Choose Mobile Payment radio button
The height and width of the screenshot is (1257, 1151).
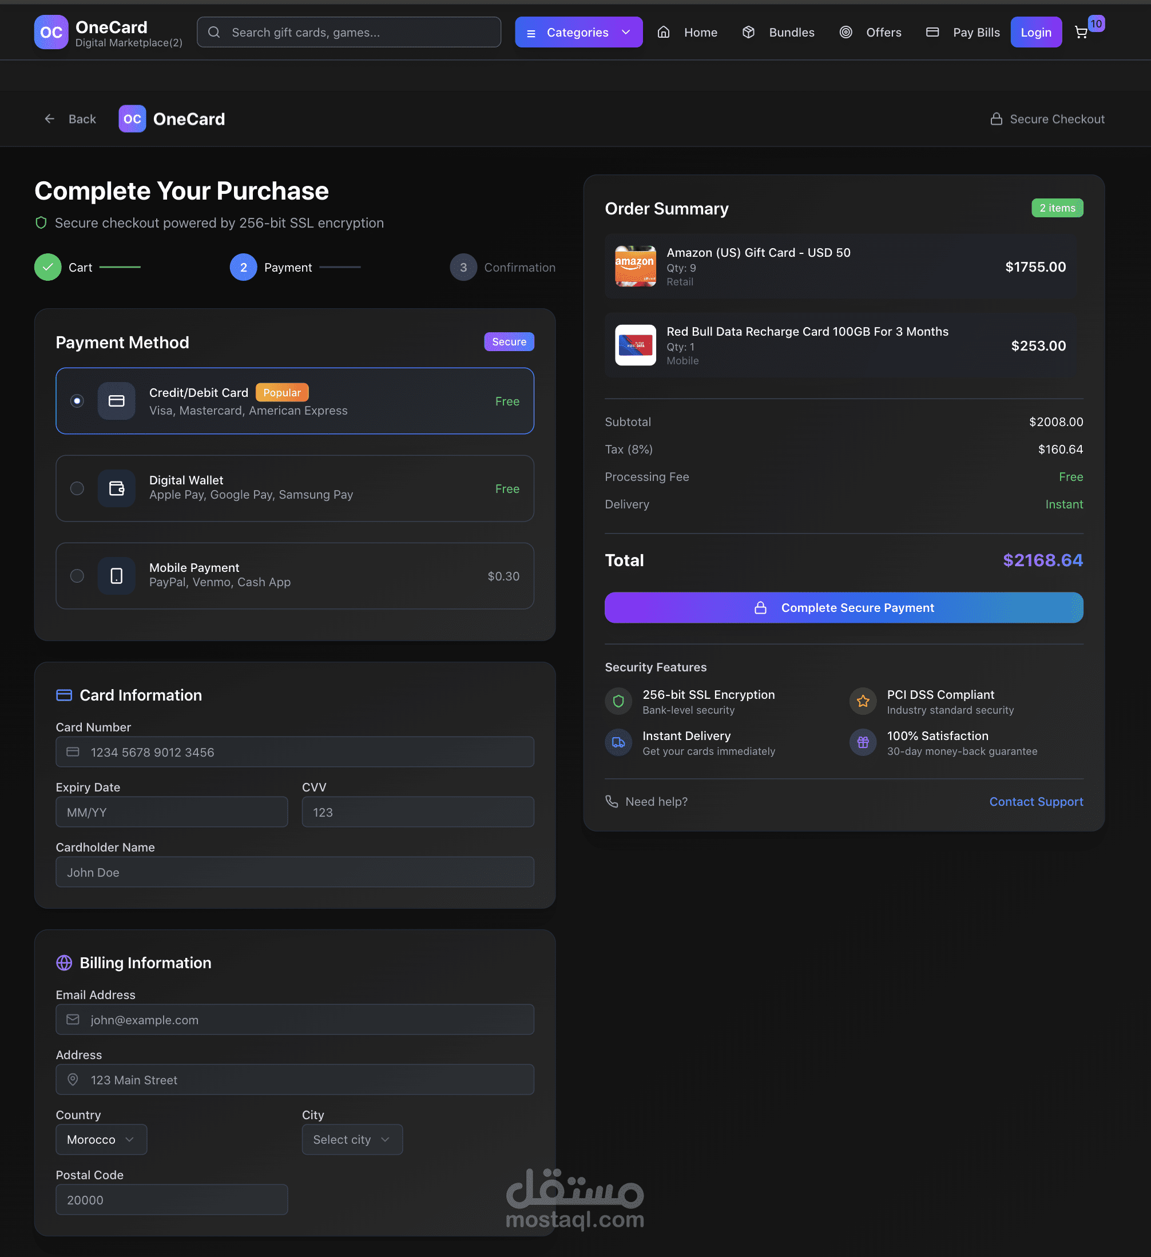(77, 575)
